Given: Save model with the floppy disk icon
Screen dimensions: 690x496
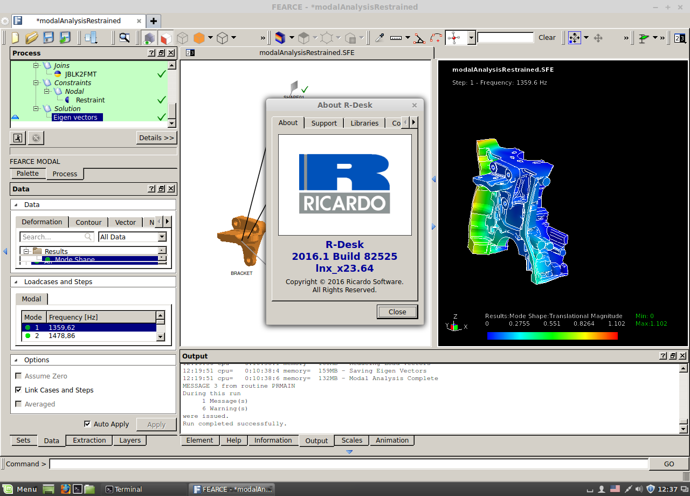Looking at the screenshot, I should pos(49,38).
